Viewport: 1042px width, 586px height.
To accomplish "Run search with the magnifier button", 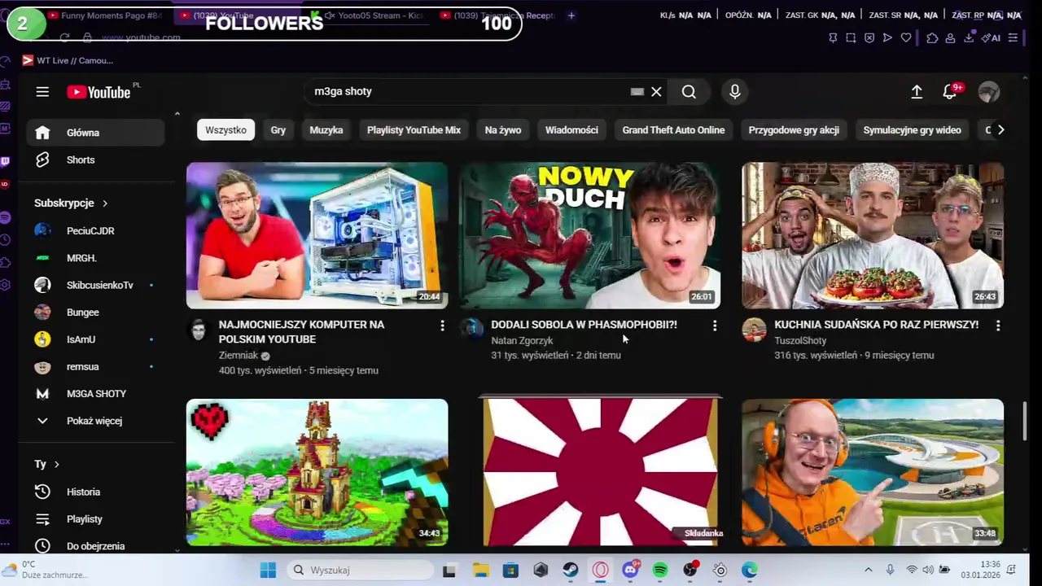I will click(x=689, y=92).
